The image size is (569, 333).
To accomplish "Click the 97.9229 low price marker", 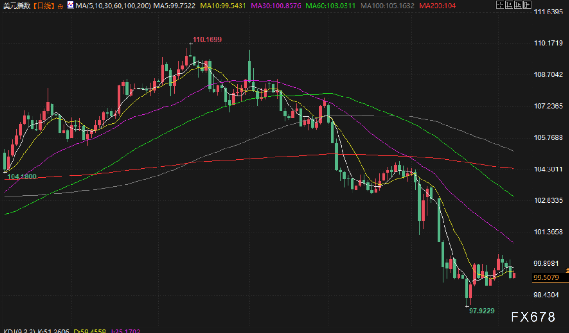I will click(x=481, y=310).
